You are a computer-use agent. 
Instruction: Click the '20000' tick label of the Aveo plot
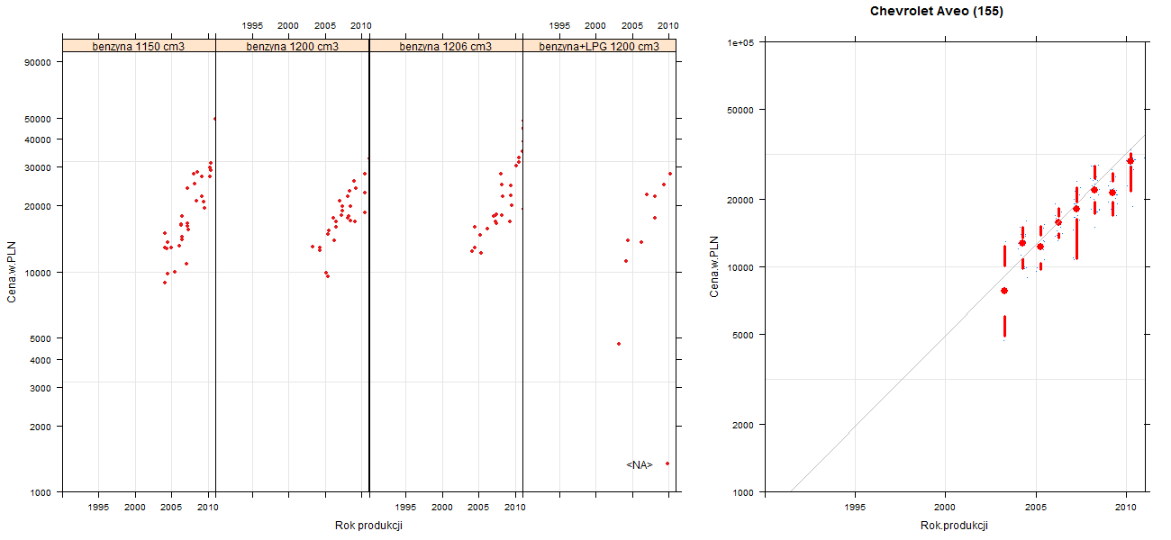(x=740, y=200)
